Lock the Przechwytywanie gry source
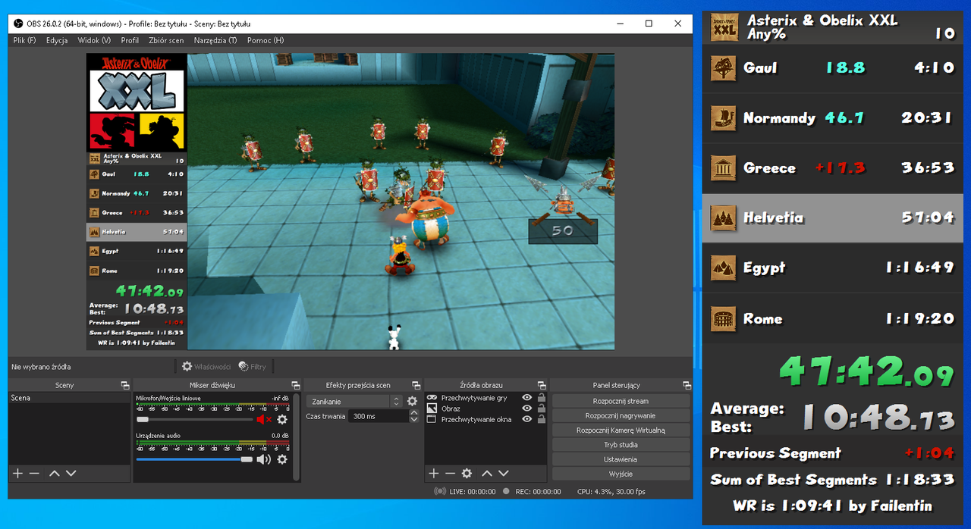971x529 pixels. click(541, 398)
